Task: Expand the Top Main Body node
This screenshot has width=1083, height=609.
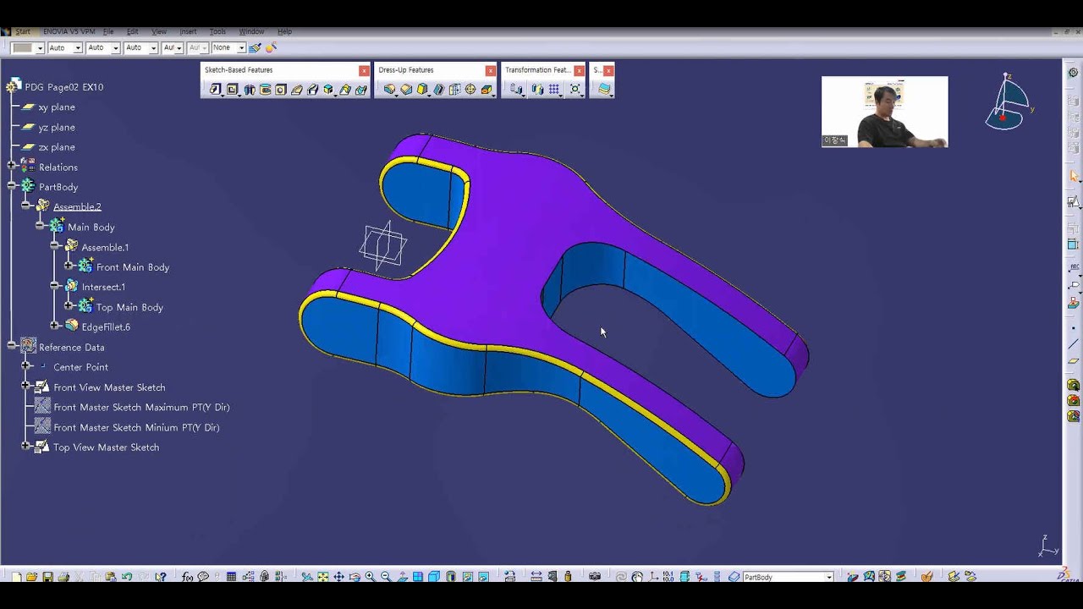Action: [69, 305]
